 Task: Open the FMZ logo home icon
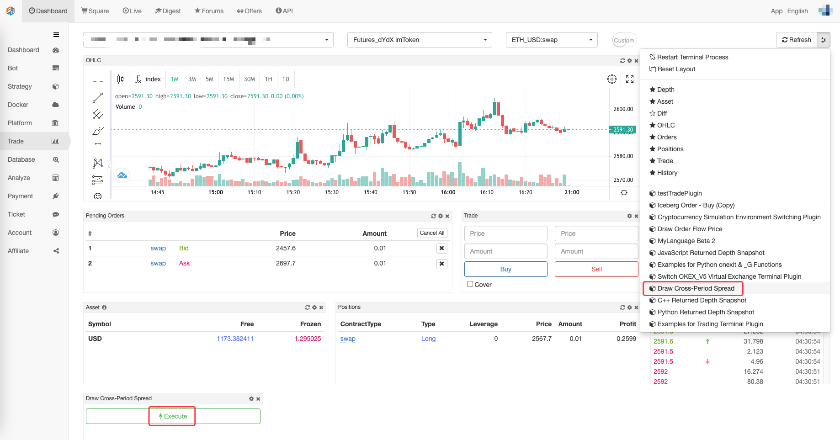tap(11, 11)
